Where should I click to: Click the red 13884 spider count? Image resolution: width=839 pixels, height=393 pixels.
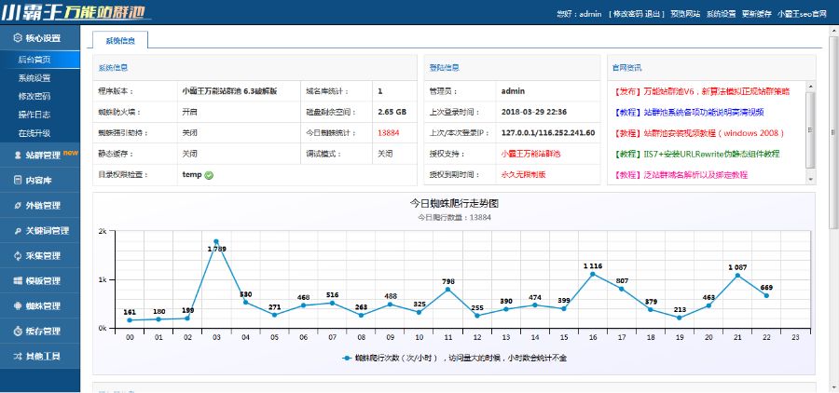coord(388,133)
